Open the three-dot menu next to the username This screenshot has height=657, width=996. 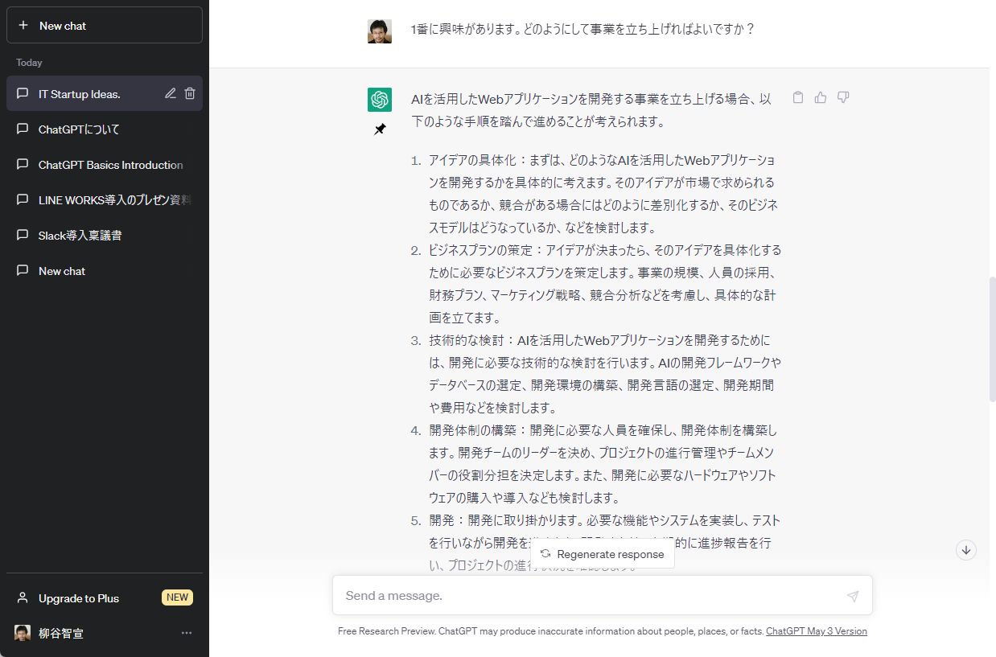187,633
